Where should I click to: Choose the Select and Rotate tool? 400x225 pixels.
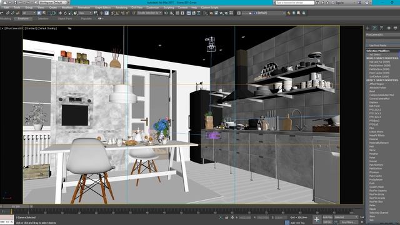pyautogui.click(x=65, y=12)
